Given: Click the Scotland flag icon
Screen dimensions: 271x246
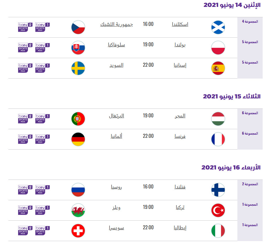Looking at the screenshot, I should point(218,27).
